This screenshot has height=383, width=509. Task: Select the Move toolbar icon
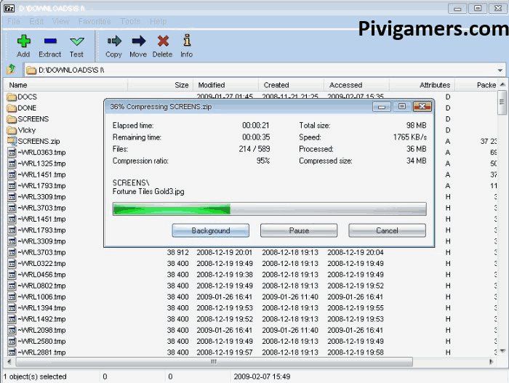click(138, 45)
